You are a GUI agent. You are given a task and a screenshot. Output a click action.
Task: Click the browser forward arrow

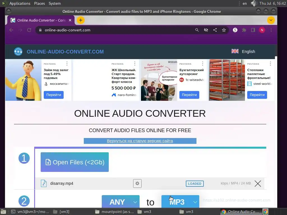20,30
